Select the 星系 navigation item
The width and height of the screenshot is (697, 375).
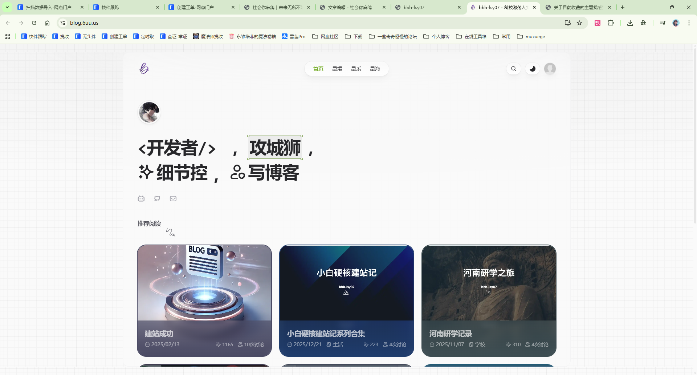356,69
